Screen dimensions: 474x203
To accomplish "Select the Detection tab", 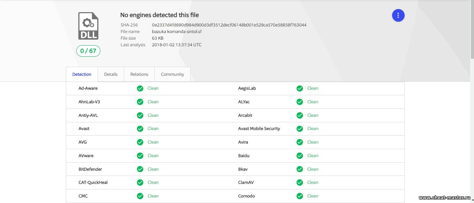I will pos(82,74).
